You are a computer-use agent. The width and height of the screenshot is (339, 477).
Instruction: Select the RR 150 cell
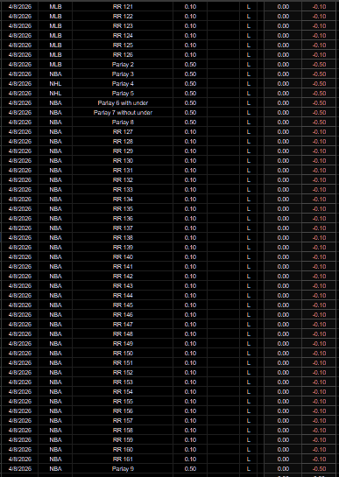point(123,354)
